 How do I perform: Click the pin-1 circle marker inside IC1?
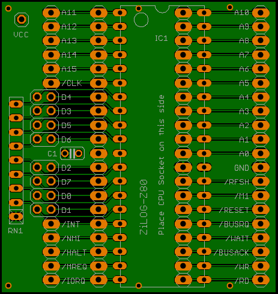(x=141, y=20)
